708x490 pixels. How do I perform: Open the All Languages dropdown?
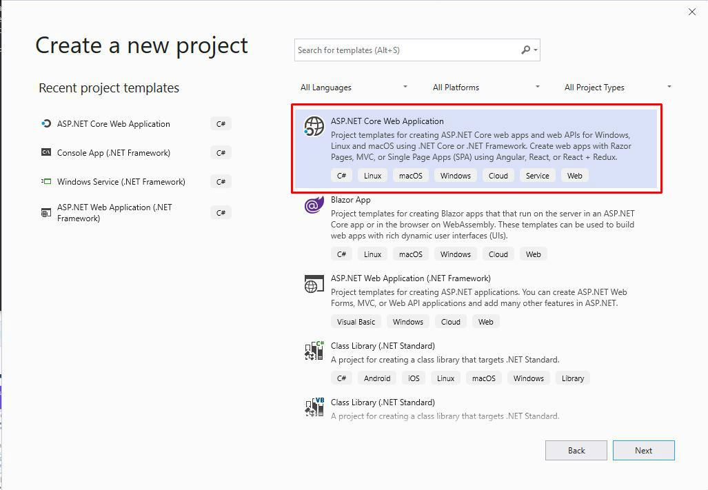354,87
